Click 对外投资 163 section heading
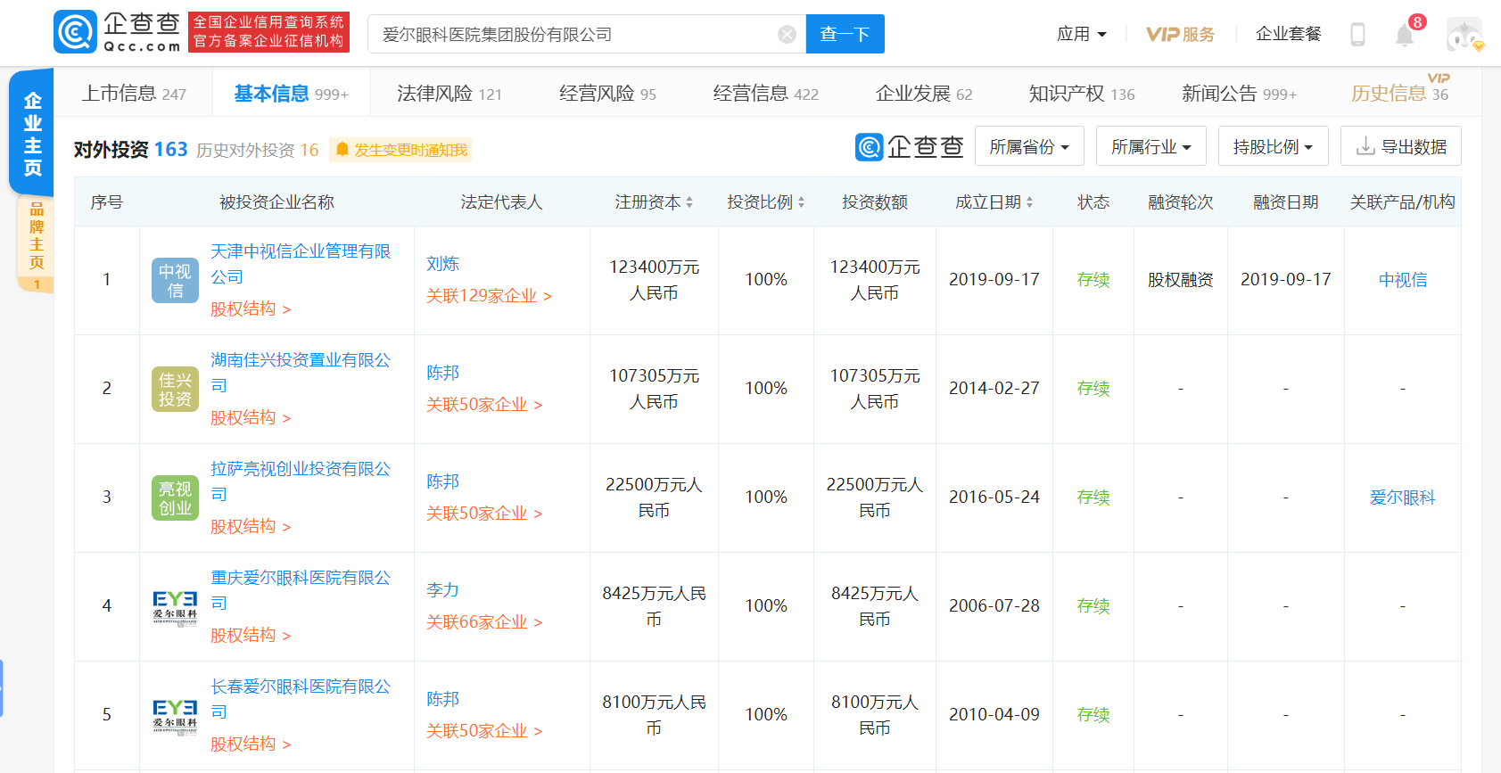Image resolution: width=1501 pixels, height=773 pixels. pyautogui.click(x=130, y=150)
